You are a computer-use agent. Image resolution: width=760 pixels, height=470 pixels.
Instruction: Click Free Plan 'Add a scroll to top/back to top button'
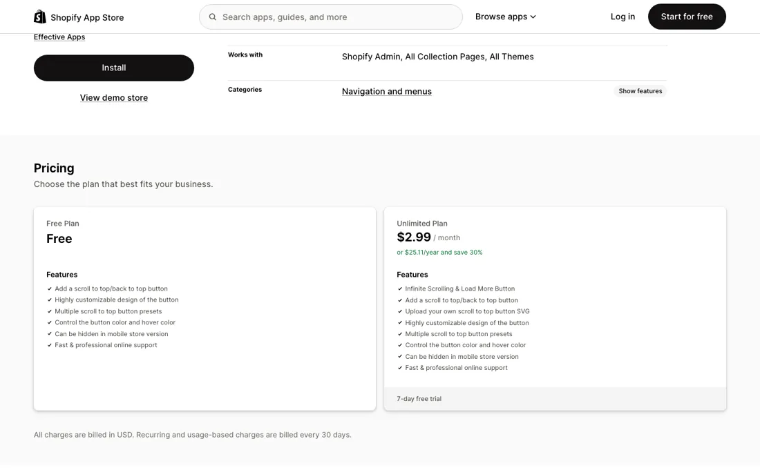(111, 288)
